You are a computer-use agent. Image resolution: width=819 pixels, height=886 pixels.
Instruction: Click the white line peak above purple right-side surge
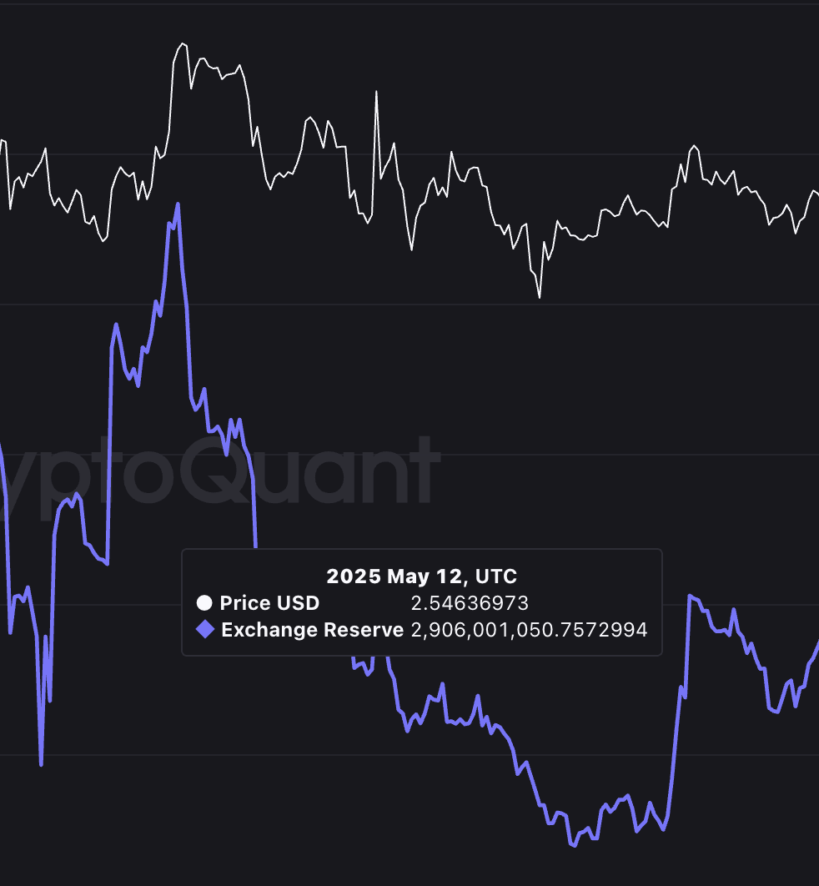(x=694, y=146)
